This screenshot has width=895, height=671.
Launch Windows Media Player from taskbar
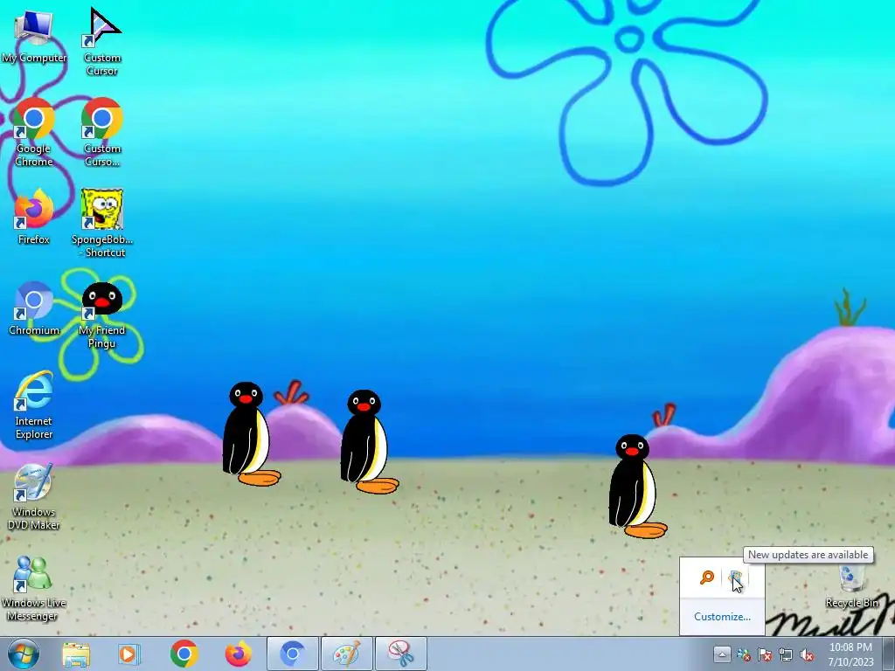point(129,654)
